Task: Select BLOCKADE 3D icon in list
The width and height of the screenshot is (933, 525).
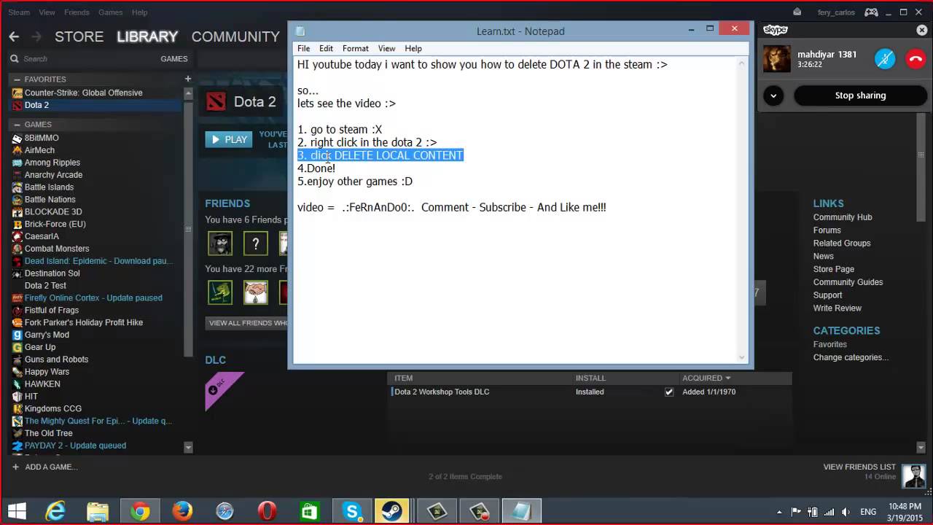Action: [17, 212]
